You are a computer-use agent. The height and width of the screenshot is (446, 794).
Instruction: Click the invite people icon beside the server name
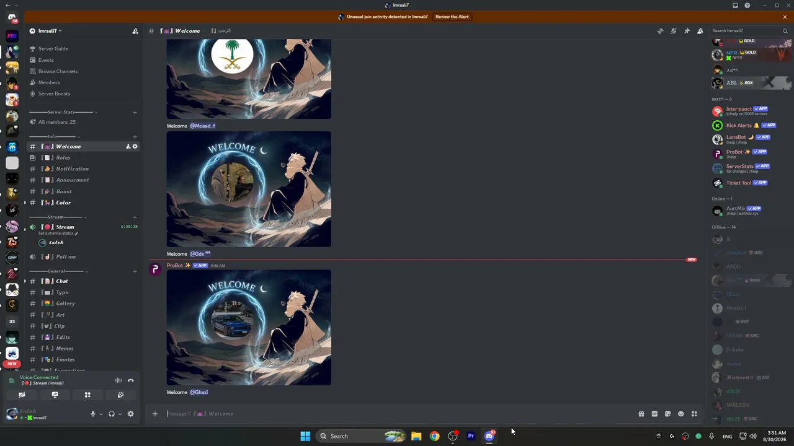(135, 31)
